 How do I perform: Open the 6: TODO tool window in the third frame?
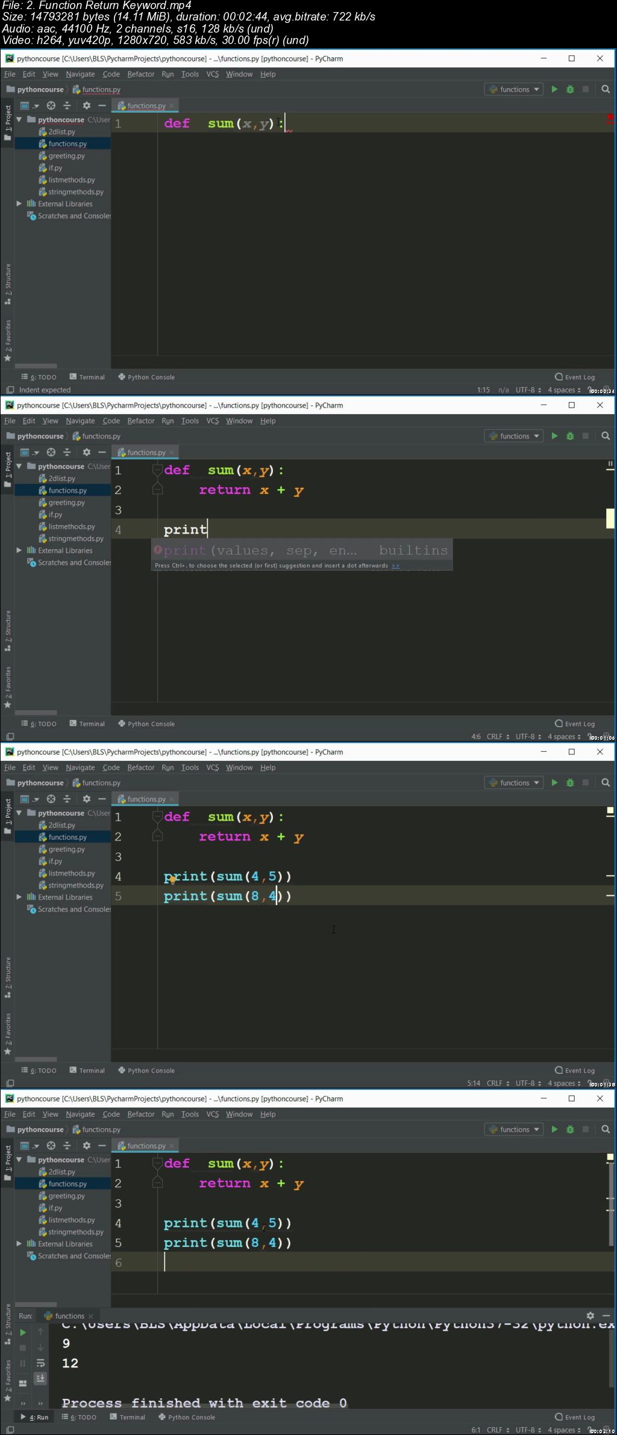coord(39,1070)
